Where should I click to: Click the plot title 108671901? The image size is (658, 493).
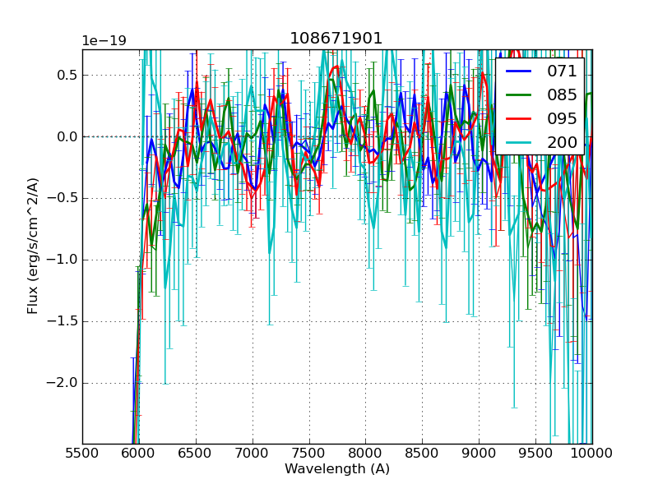click(x=336, y=39)
